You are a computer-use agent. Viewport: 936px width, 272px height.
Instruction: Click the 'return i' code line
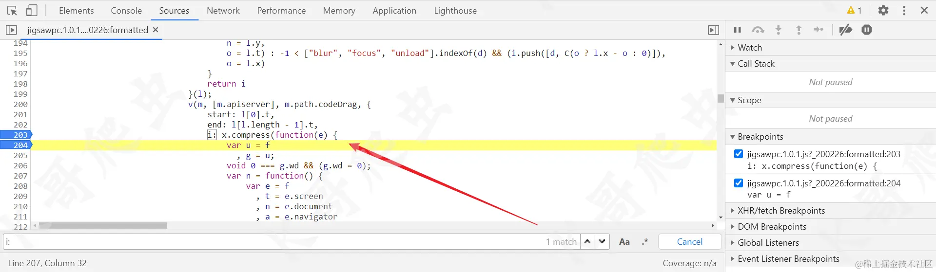click(x=226, y=84)
